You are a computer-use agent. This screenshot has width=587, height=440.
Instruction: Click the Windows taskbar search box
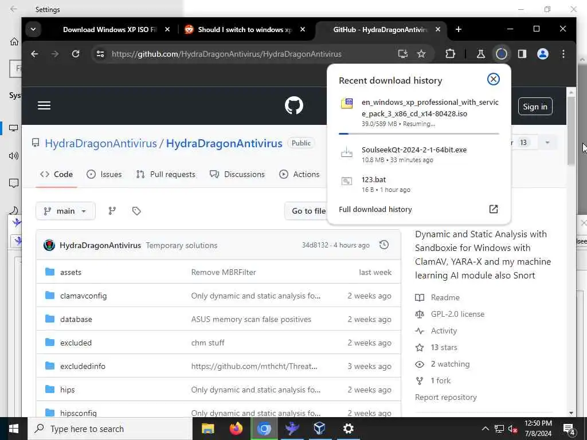(111, 429)
